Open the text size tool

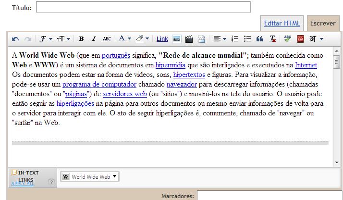coord(61,39)
